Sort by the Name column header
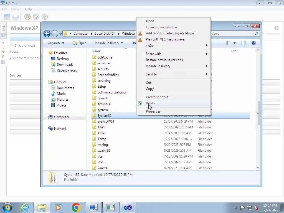Viewport: 284px width, 213px height. (96, 51)
